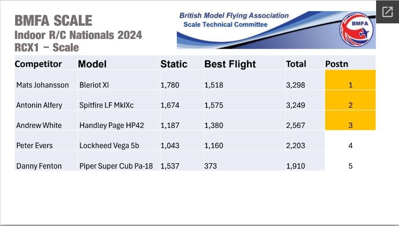
Task: Click Danny Fenton's total score 1,910
Action: point(295,166)
